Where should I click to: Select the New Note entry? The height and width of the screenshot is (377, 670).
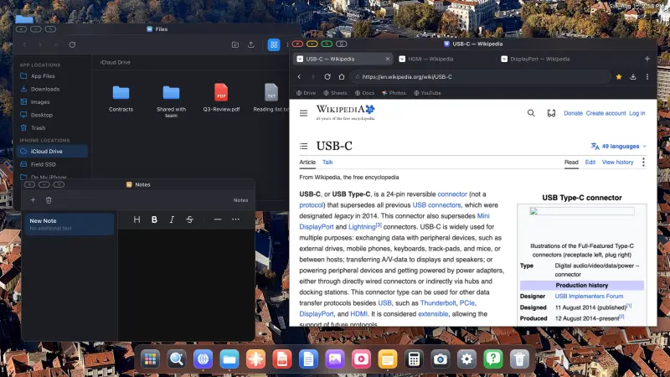point(70,224)
